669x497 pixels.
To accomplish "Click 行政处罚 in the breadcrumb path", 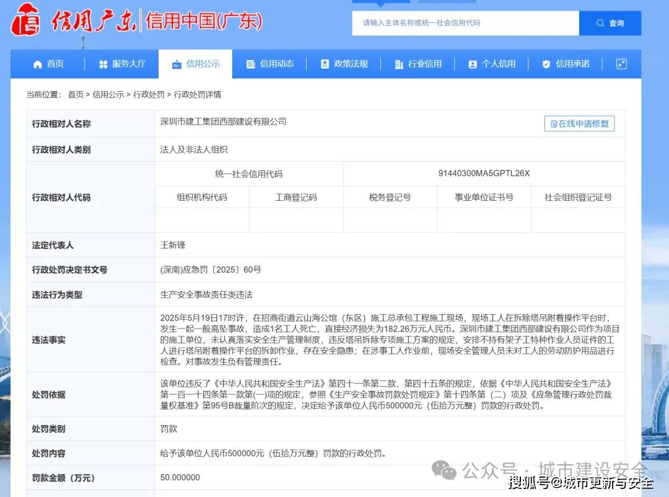I will [x=149, y=94].
